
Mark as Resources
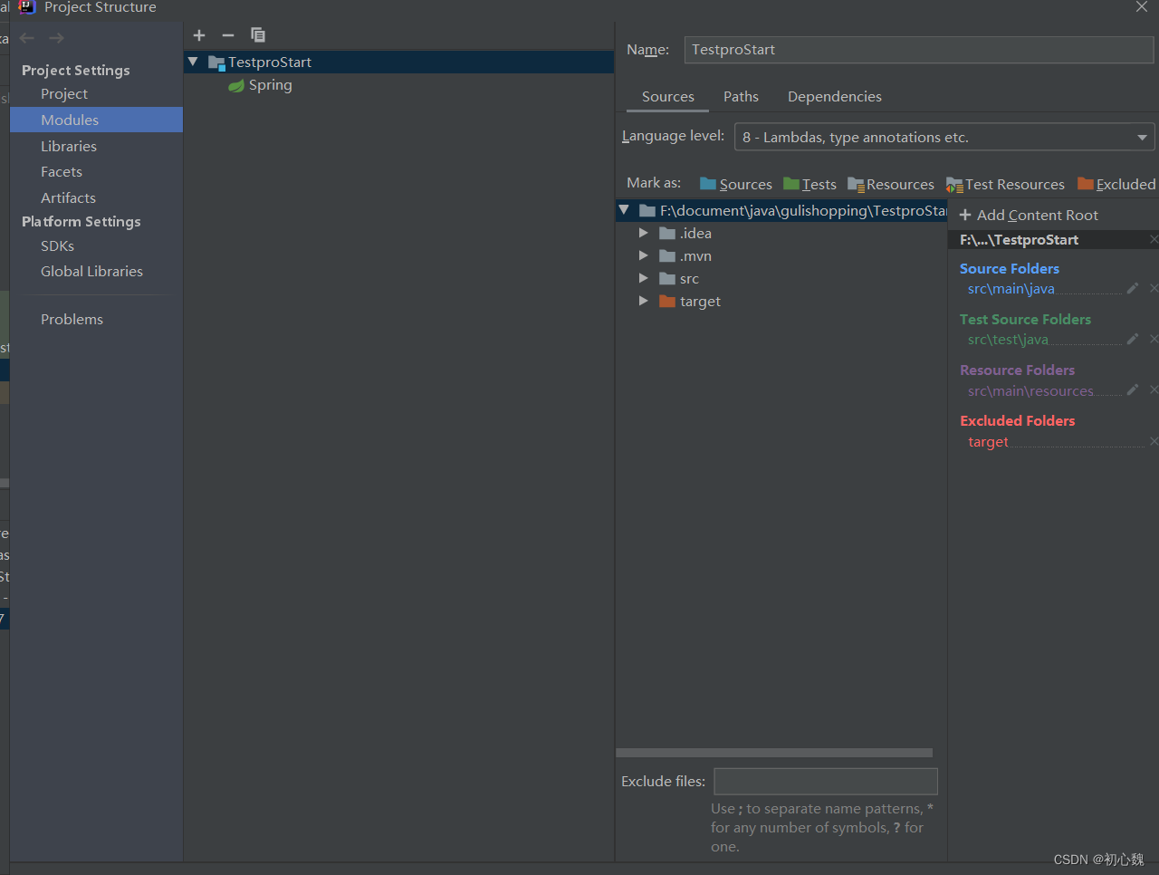pyautogui.click(x=891, y=184)
